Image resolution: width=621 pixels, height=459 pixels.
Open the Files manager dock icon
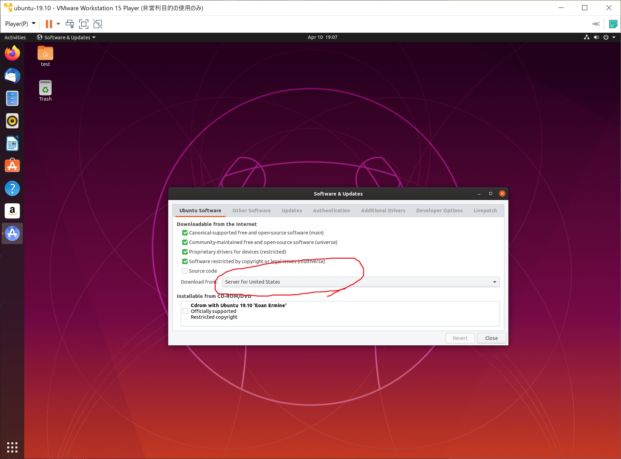pyautogui.click(x=12, y=98)
